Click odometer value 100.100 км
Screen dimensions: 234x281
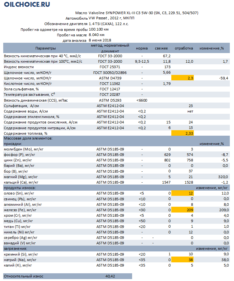coord(99,29)
